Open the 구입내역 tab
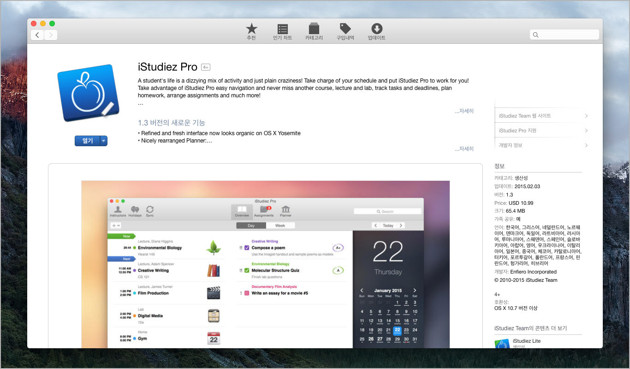630x369 pixels. (x=345, y=32)
